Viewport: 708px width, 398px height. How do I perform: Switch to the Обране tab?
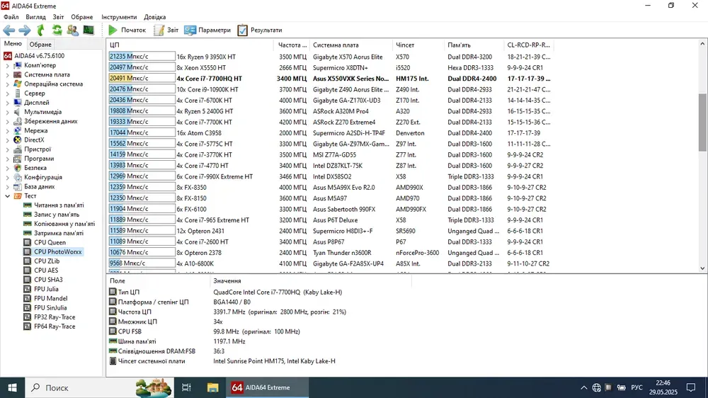[40, 45]
